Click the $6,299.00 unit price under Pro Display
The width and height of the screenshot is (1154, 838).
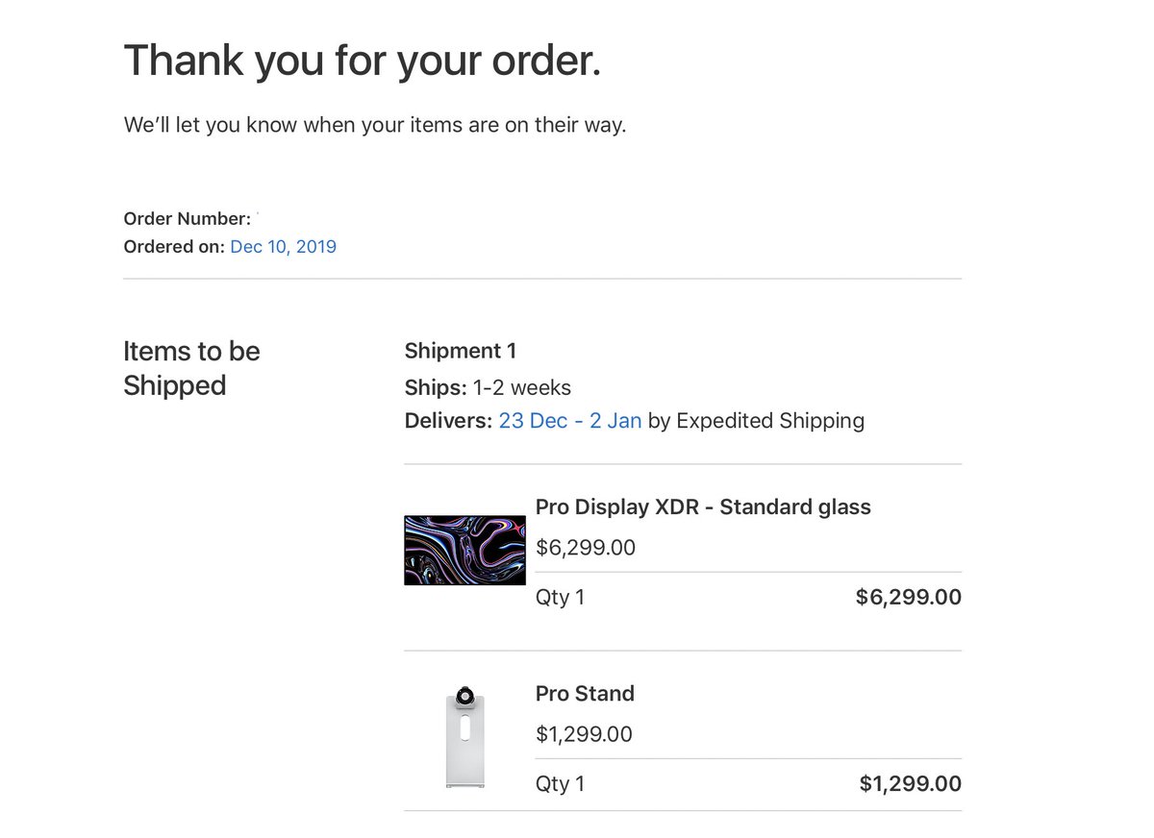coord(586,548)
